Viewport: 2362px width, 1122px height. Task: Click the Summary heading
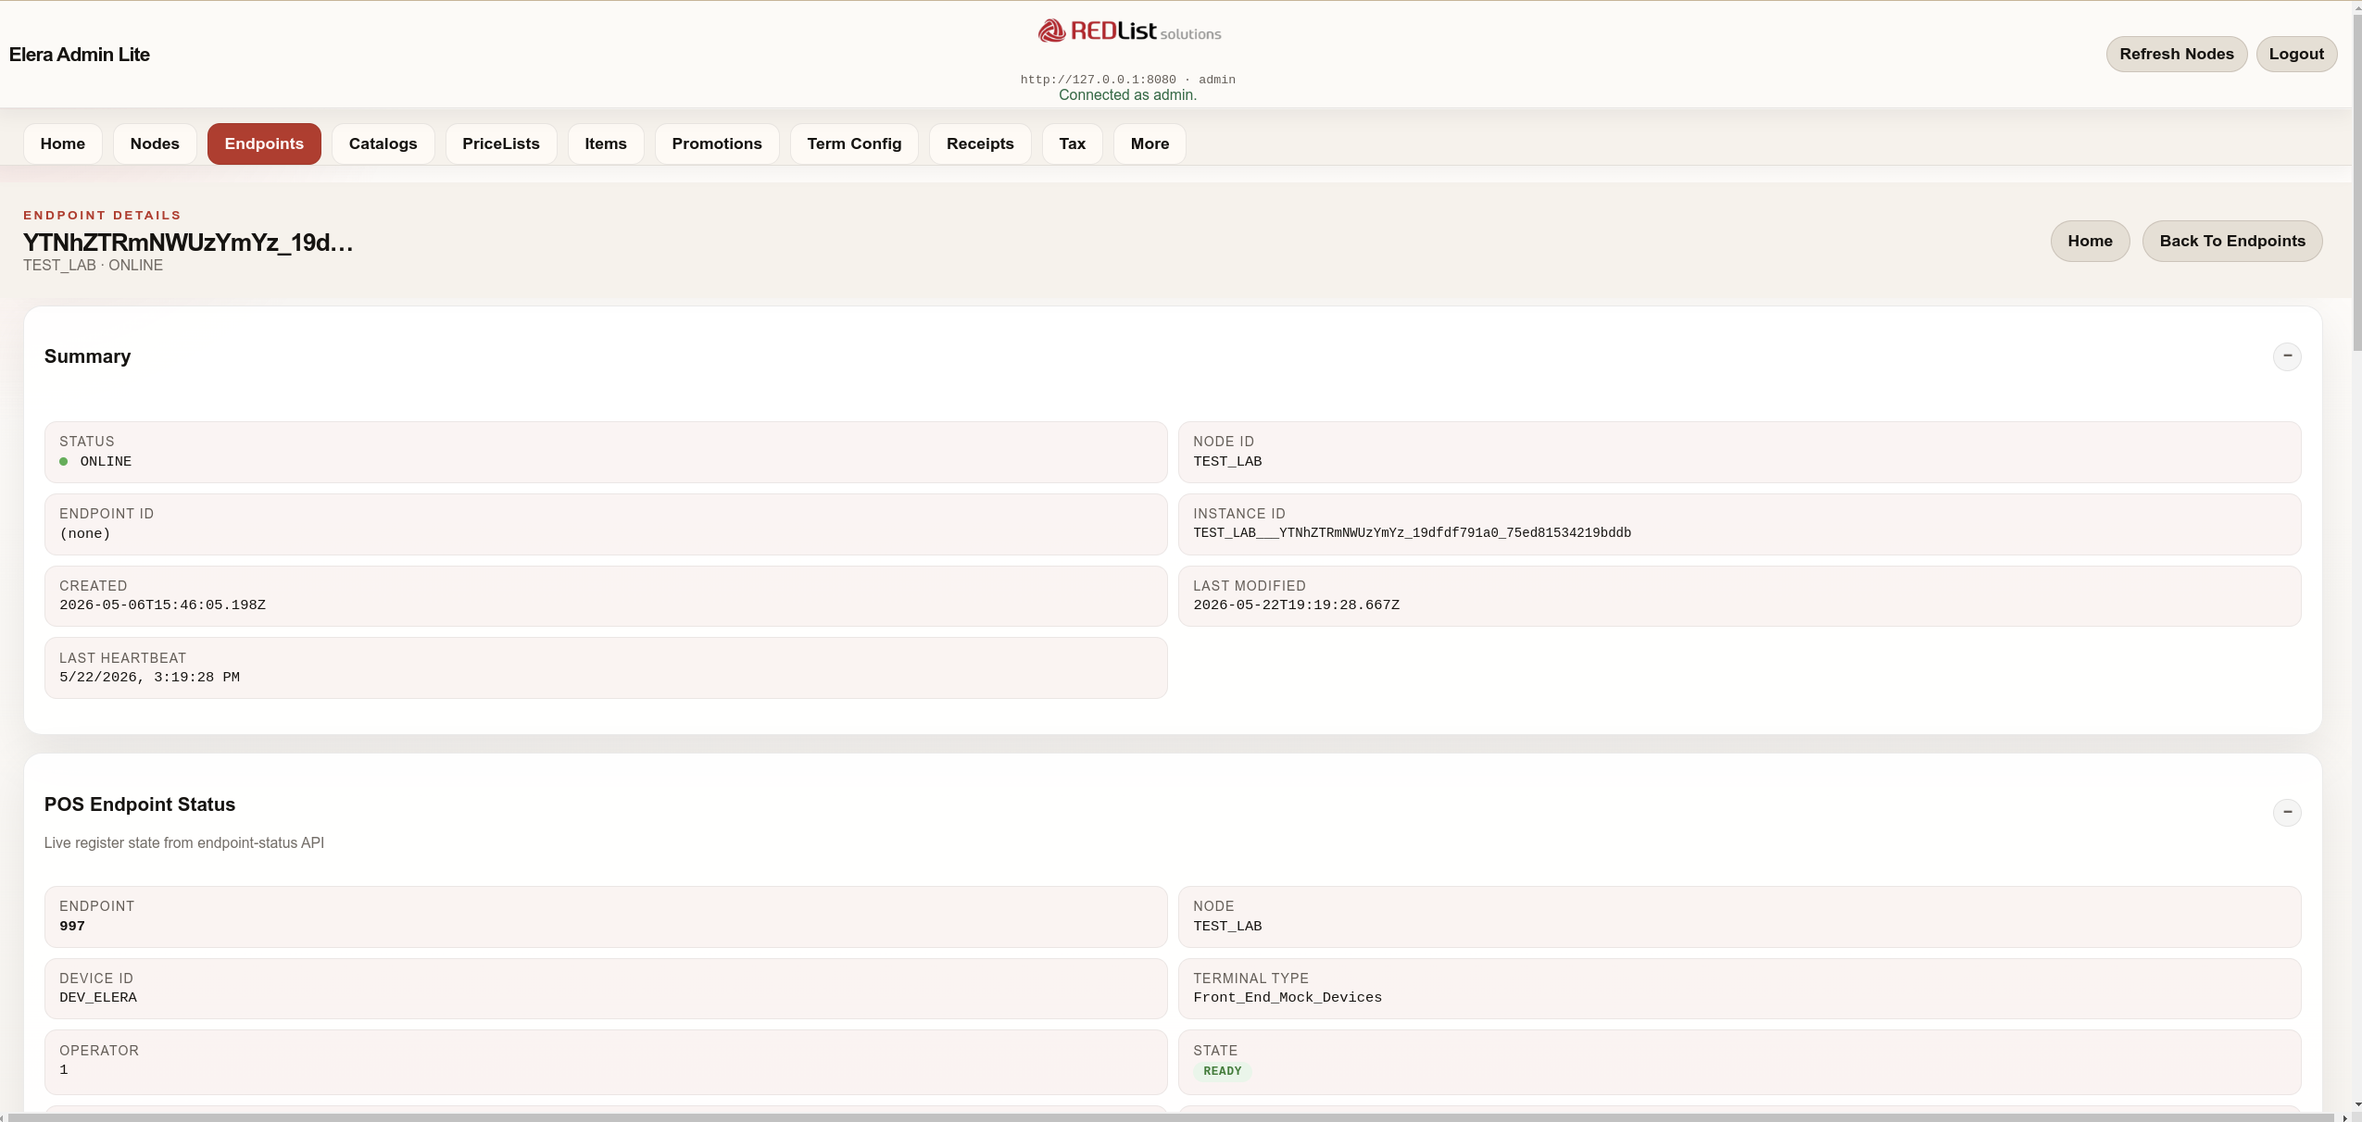click(87, 356)
